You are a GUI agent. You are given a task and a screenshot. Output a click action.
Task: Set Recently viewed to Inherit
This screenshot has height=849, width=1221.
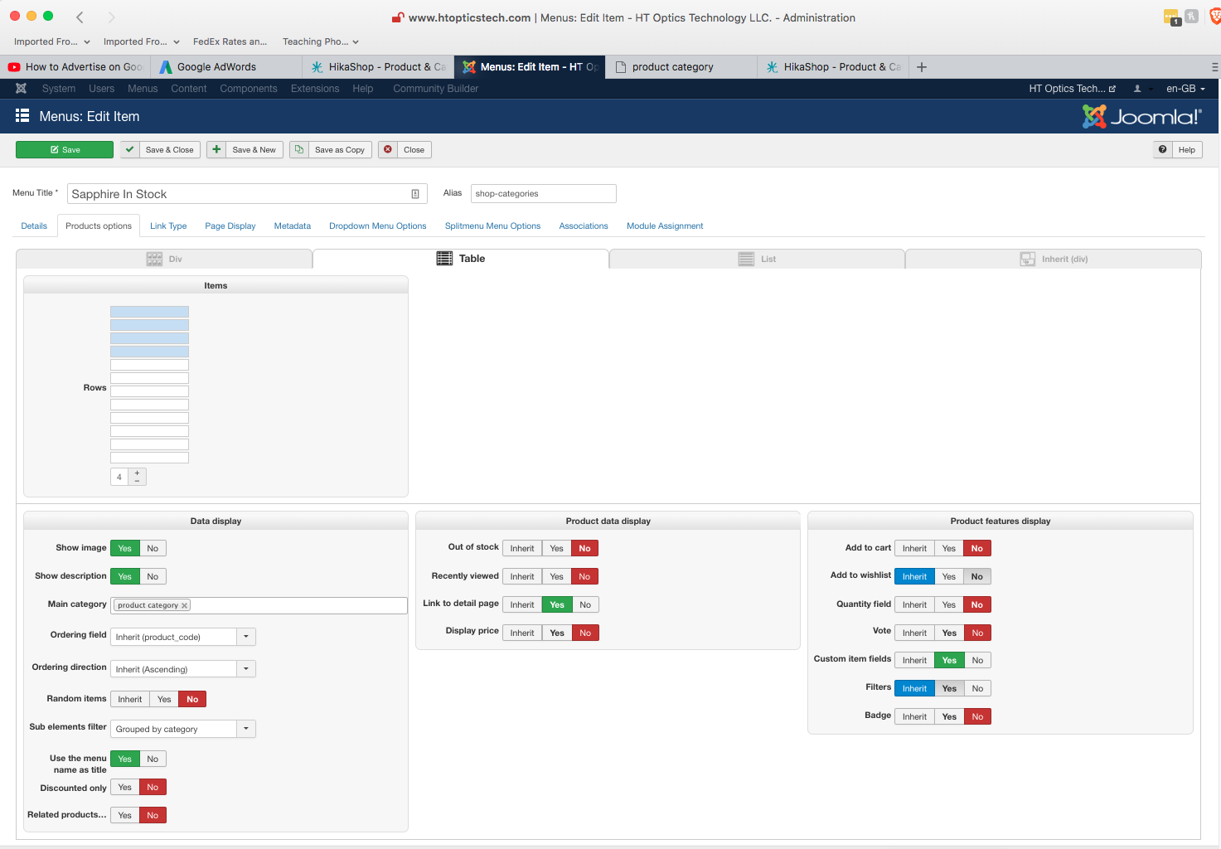click(x=522, y=577)
